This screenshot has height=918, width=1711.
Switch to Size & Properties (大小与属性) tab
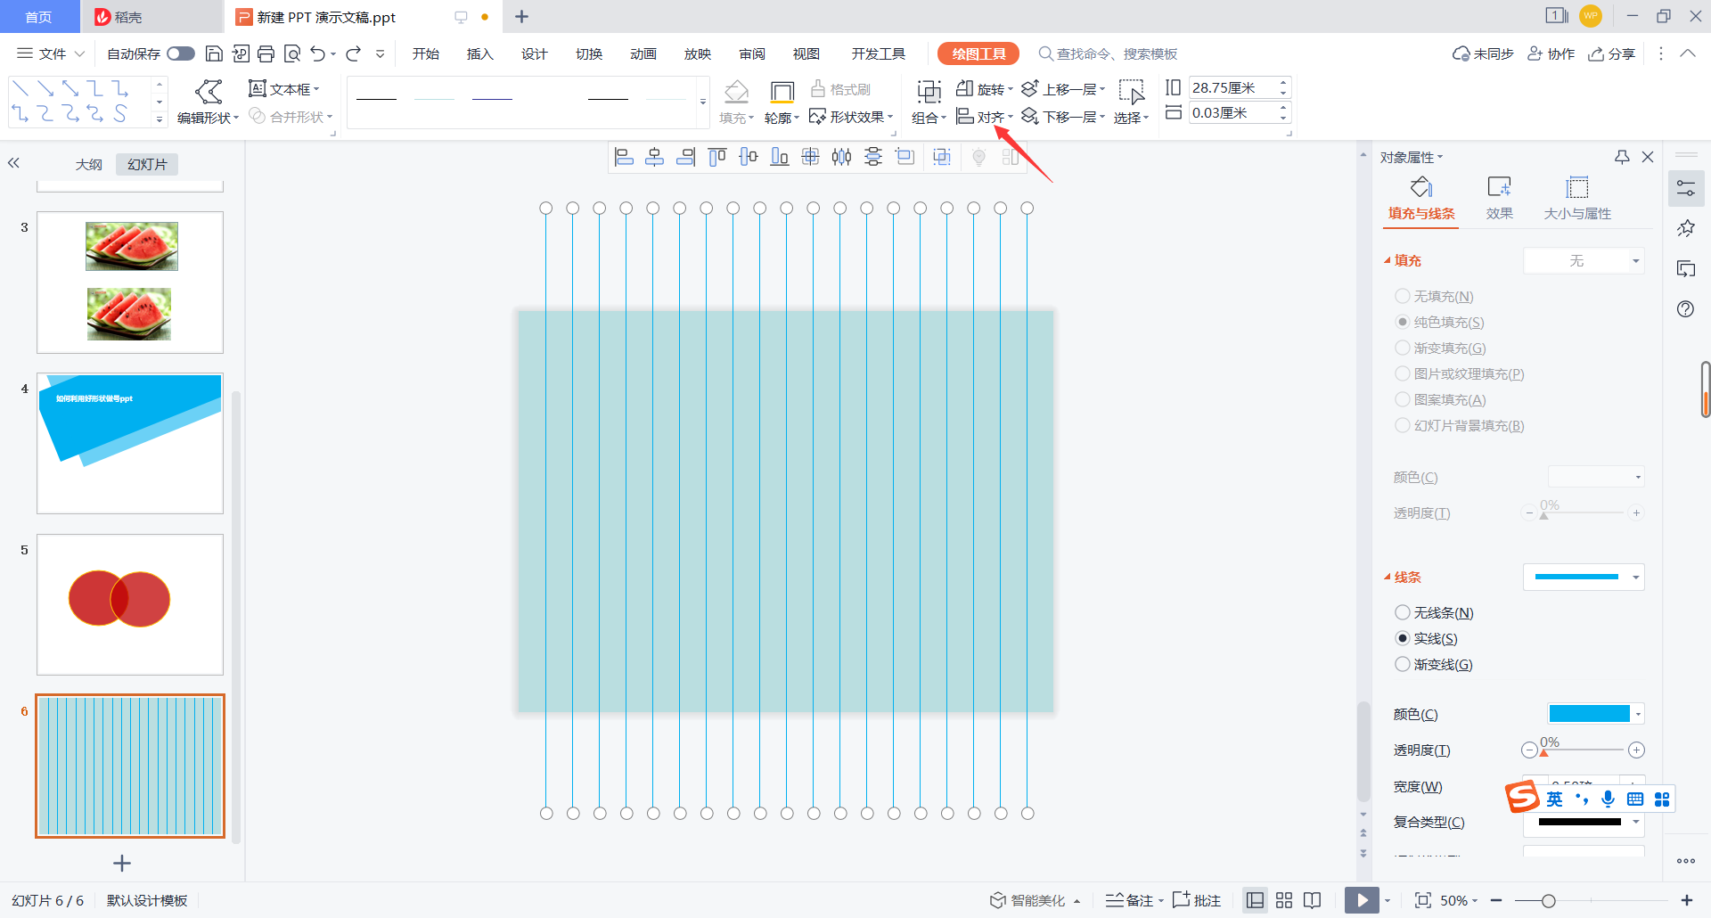point(1577,198)
